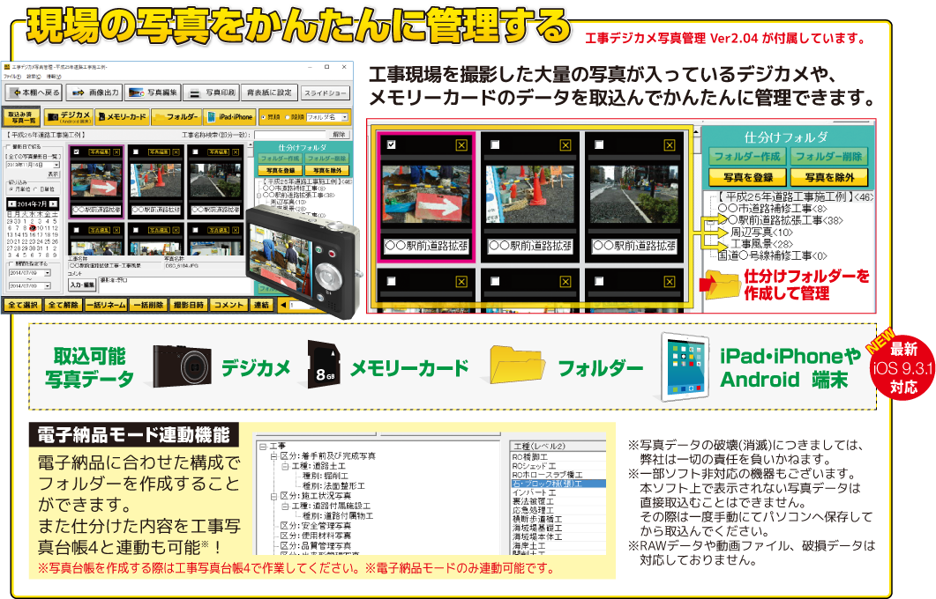936x599 pixels.
Task: Click 写真編集 on the traffic-cone thumbnail in the small window
Action: click(x=159, y=152)
